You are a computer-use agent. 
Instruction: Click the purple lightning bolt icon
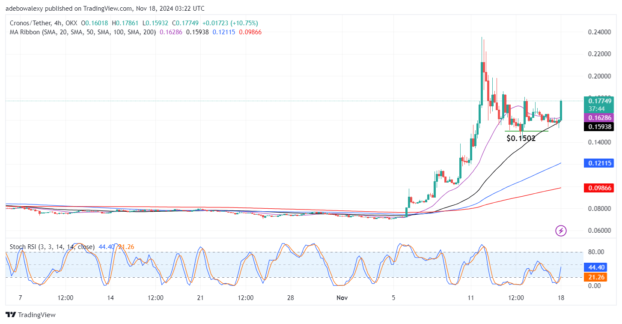pos(561,231)
